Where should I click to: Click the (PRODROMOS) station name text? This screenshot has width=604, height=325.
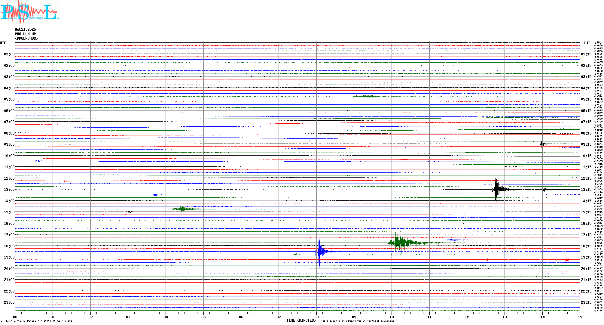pos(26,39)
